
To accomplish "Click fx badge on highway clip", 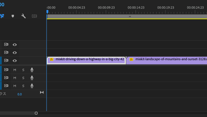I will (x=51, y=59).
